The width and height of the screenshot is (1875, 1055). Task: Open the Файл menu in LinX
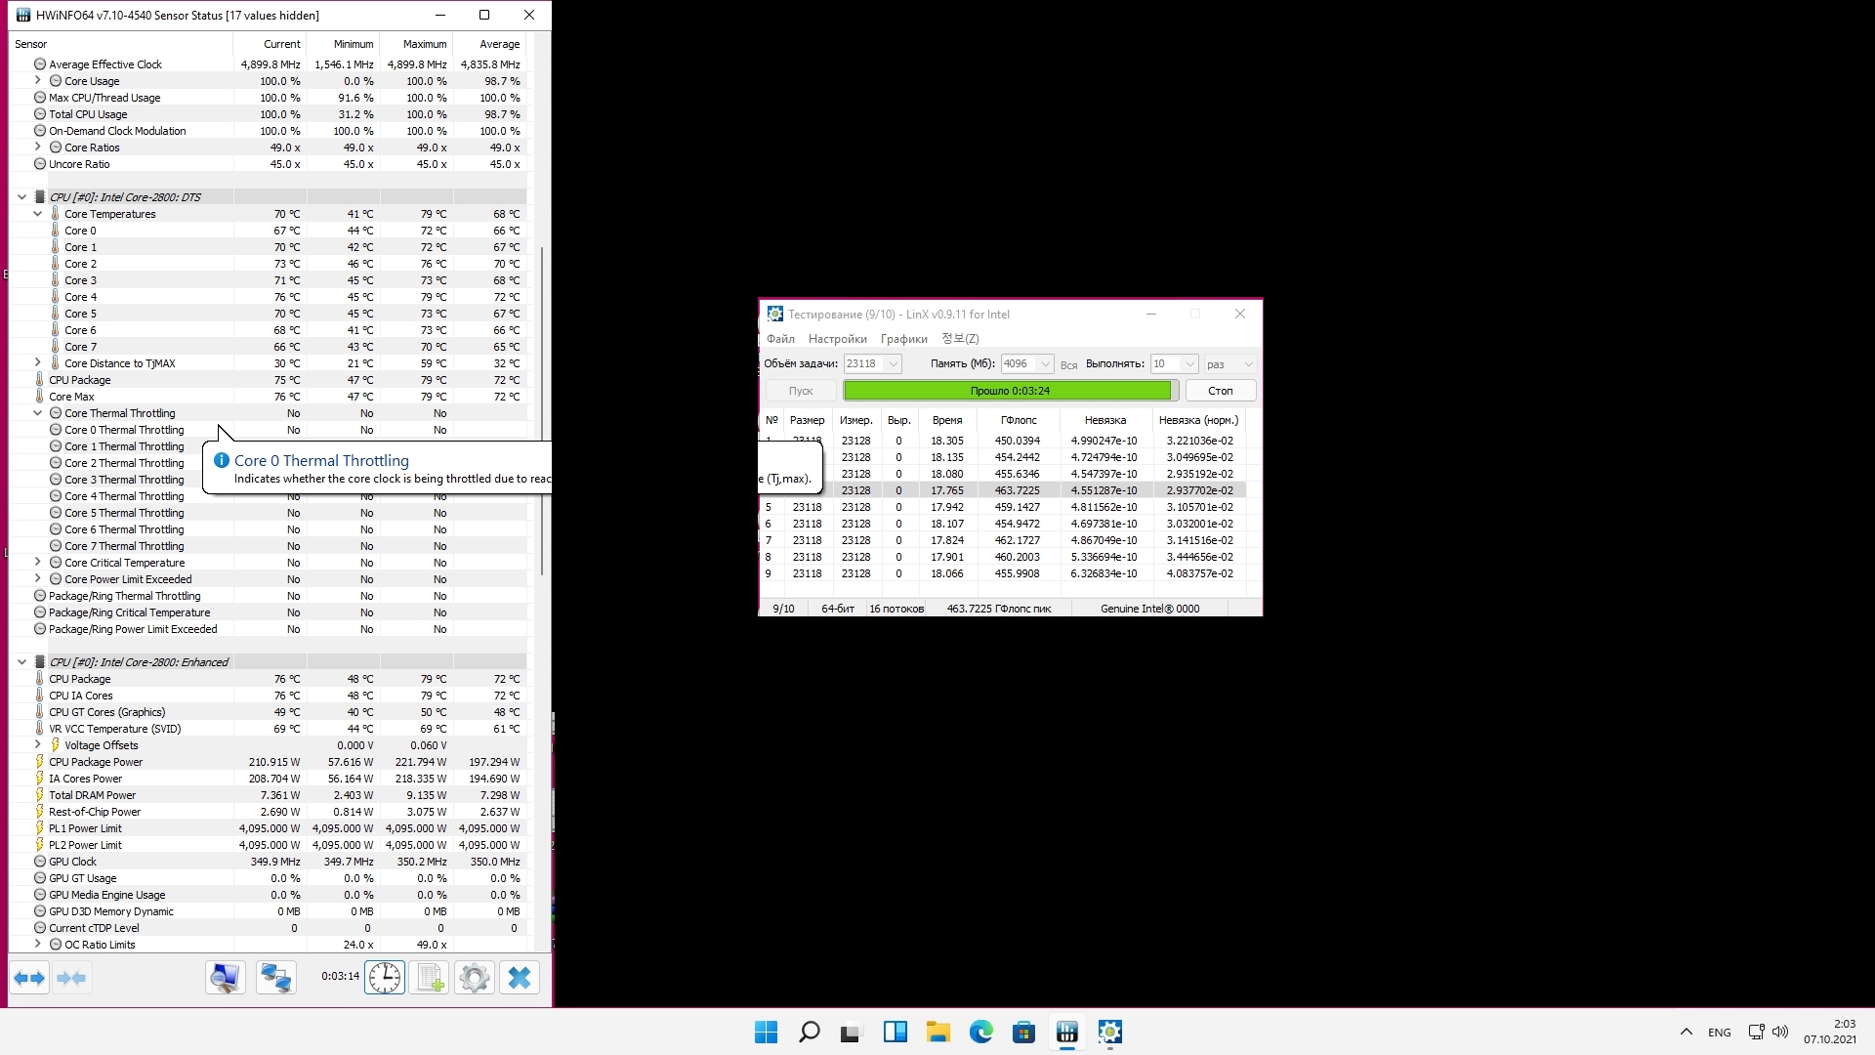(x=780, y=339)
